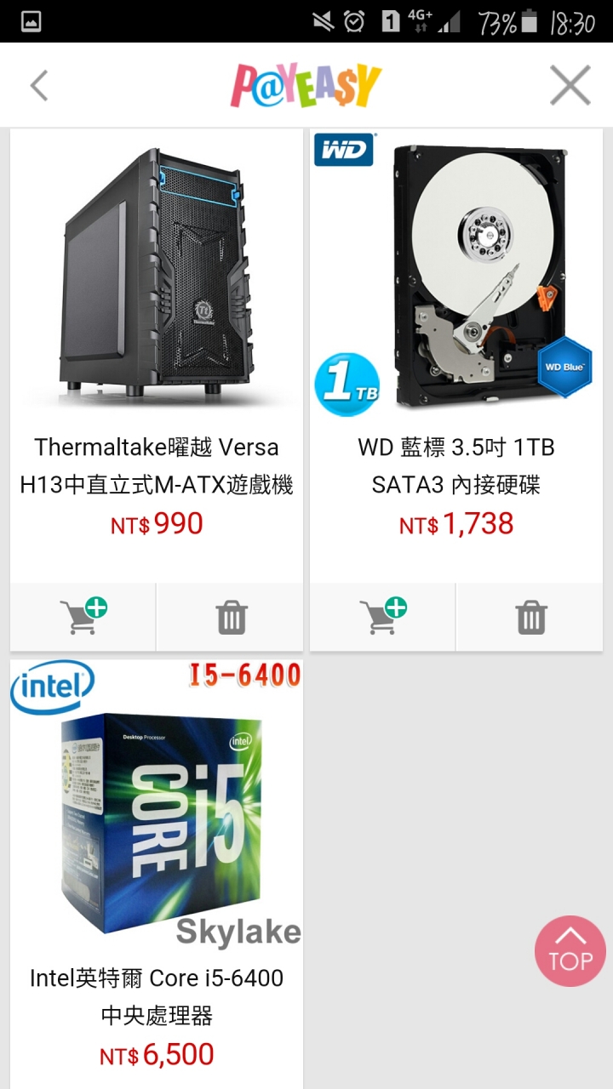Open Intel英特爾 Core i5-6400 product title
This screenshot has width=613, height=1089.
[157, 996]
